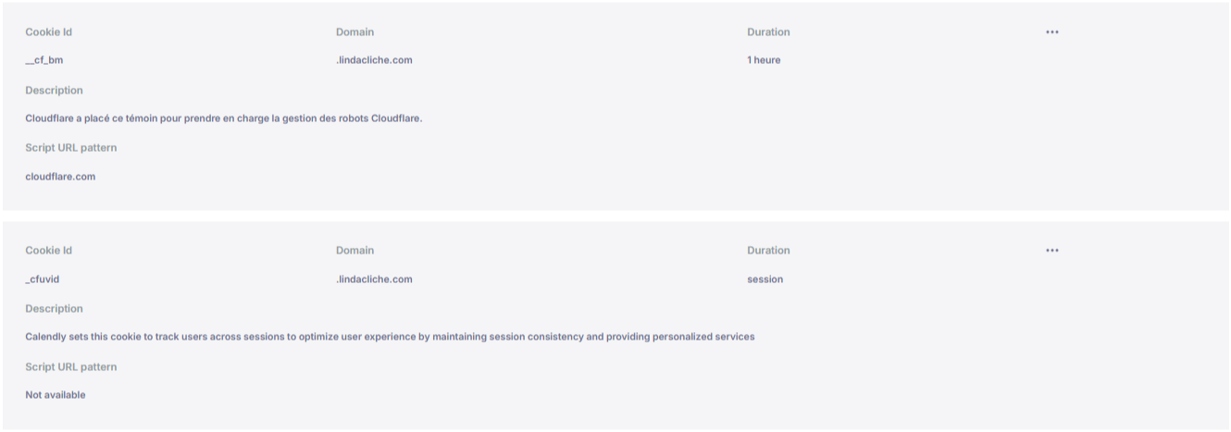Click the __cf_bm cookie ID value
The width and height of the screenshot is (1231, 432).
tap(44, 60)
